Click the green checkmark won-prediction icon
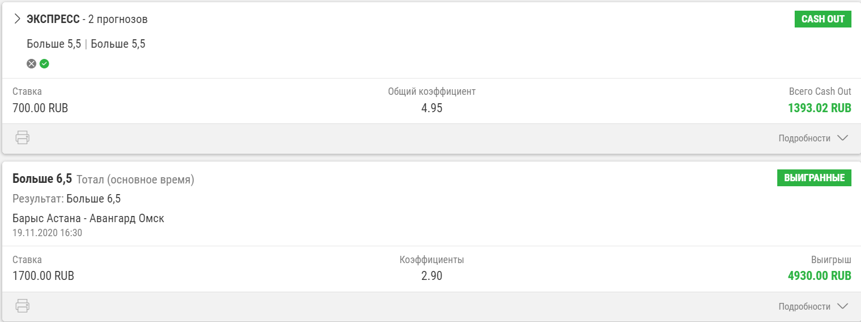Screen dimensions: 861x322 (44, 64)
